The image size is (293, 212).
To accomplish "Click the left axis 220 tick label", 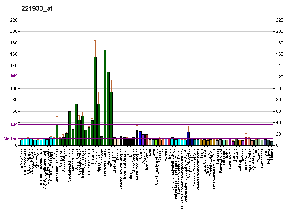I will [x=14, y=20].
